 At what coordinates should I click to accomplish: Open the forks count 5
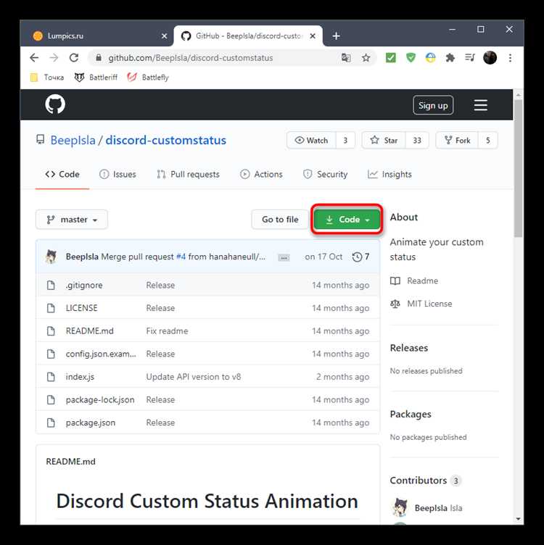488,140
